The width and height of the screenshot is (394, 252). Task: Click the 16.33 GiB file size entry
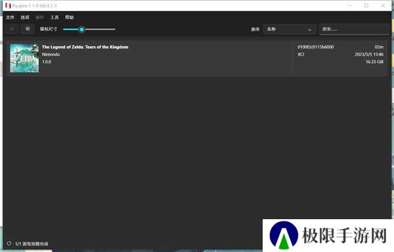click(x=374, y=62)
